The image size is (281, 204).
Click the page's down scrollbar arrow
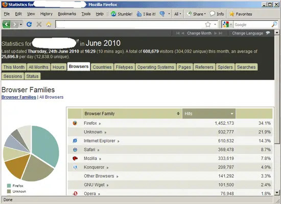coord(277,193)
